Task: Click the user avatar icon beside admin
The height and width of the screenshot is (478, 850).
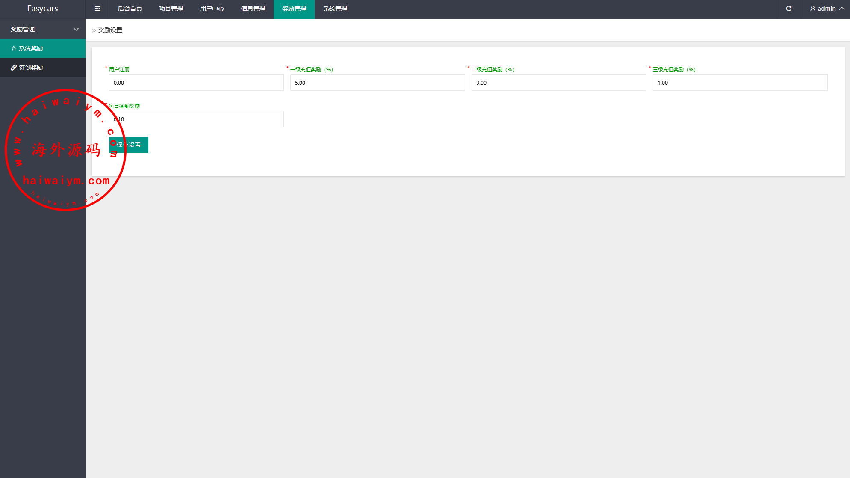Action: (x=812, y=9)
